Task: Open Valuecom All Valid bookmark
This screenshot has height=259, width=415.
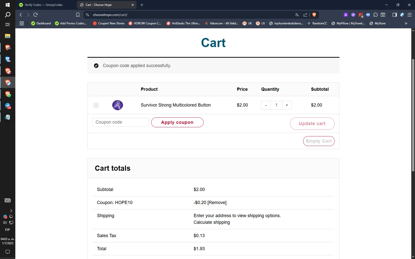Action: [221, 23]
